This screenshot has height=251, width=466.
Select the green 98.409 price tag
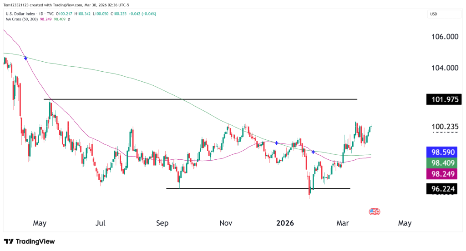[x=444, y=163]
